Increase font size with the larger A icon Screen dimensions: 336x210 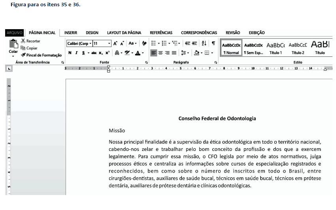point(116,43)
